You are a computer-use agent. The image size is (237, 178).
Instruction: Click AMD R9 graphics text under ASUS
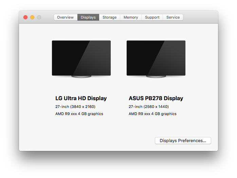tap(152, 114)
